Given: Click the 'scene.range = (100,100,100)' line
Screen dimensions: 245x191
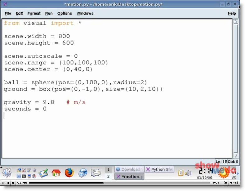Looking at the screenshot, I should (56, 63).
